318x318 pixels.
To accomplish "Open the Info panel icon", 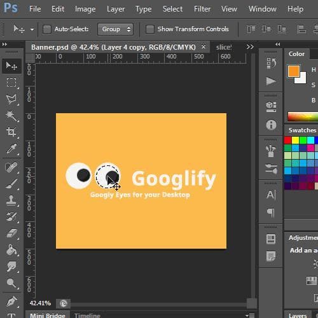I will [271, 125].
